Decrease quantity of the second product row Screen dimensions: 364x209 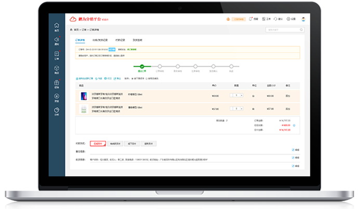[231, 108]
